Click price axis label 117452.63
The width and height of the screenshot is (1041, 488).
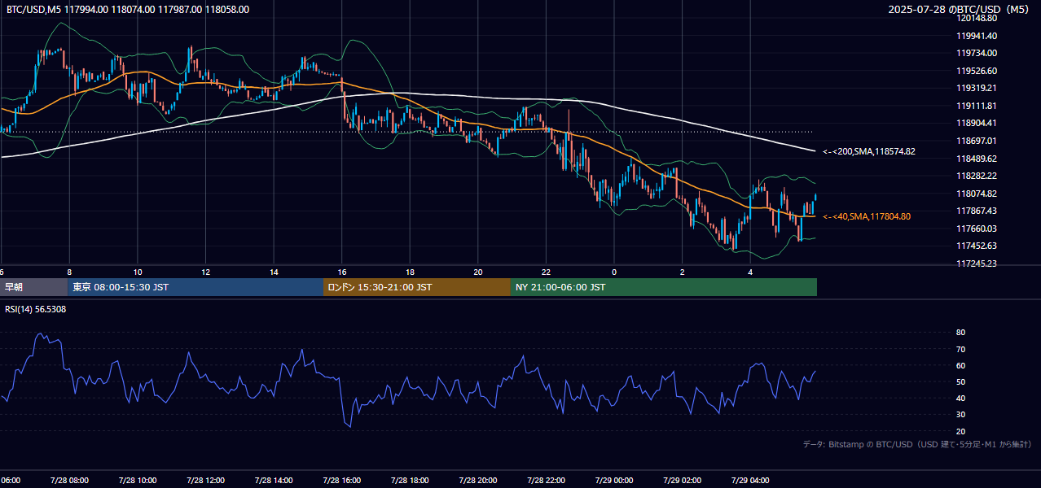tap(977, 246)
